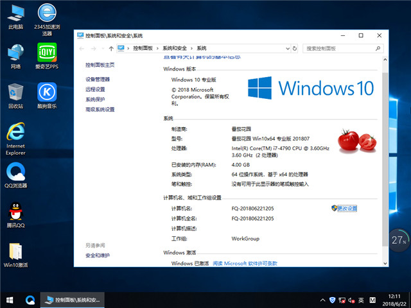Screen dimensions: 411x308
Task: Show hidden tray icons chevron
Action: (x=322, y=300)
